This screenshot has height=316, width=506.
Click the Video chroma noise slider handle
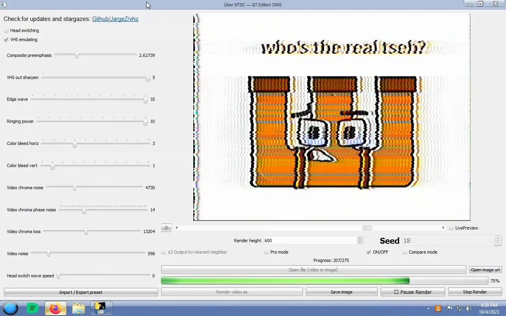point(74,188)
